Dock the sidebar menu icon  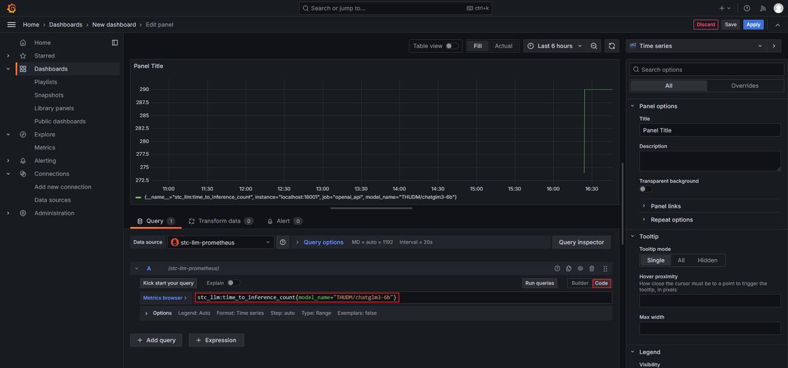(x=115, y=42)
